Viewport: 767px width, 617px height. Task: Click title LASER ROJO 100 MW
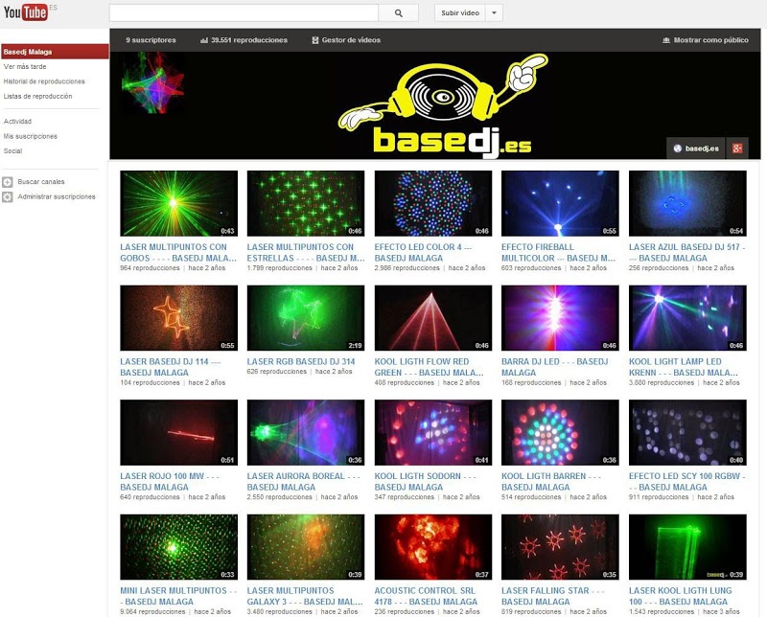point(170,481)
